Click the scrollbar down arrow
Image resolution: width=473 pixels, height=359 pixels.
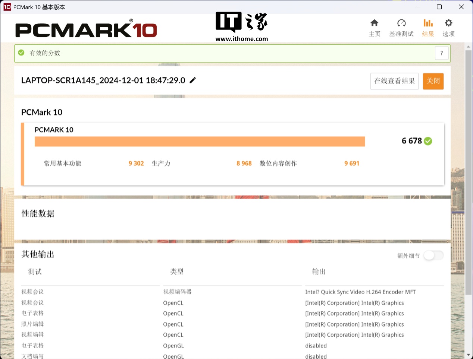[469, 355]
